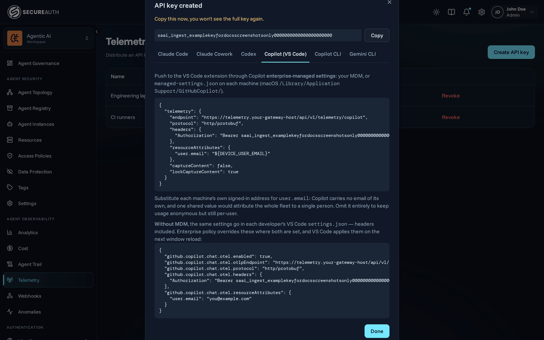Open Agent Governance page
Screen dimensions: 544x340
pyautogui.click(x=39, y=63)
